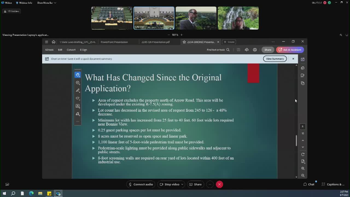Click the Create new tab button
This screenshot has height=197, width=350.
tap(229, 42)
